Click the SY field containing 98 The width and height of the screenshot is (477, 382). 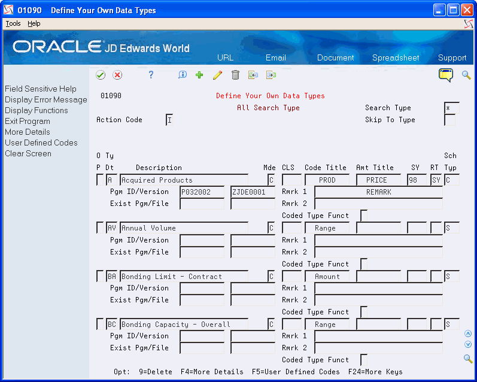[x=417, y=180]
